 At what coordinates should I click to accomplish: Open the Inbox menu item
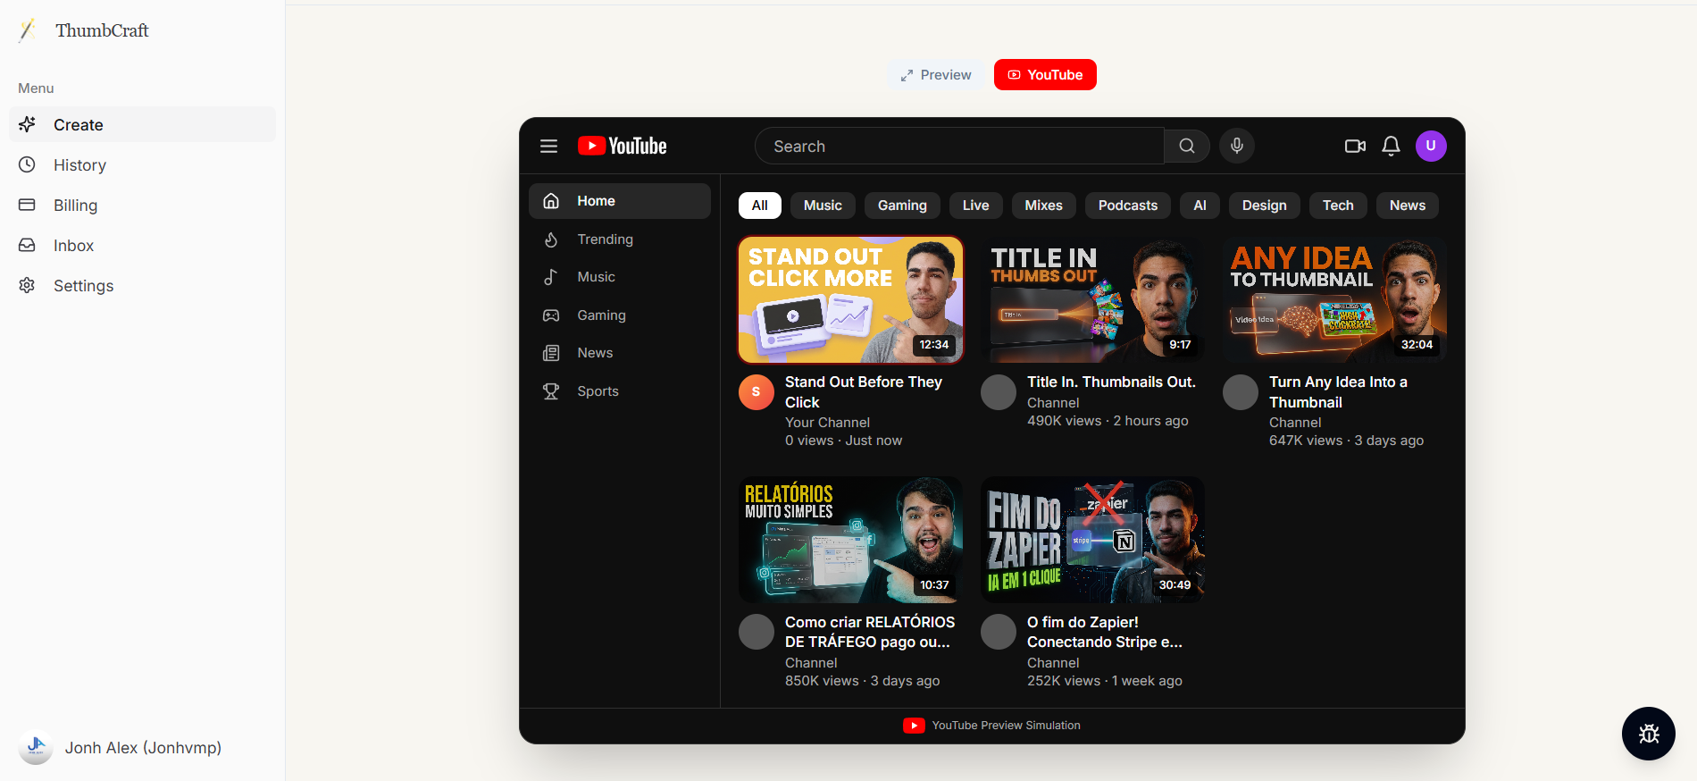point(143,245)
